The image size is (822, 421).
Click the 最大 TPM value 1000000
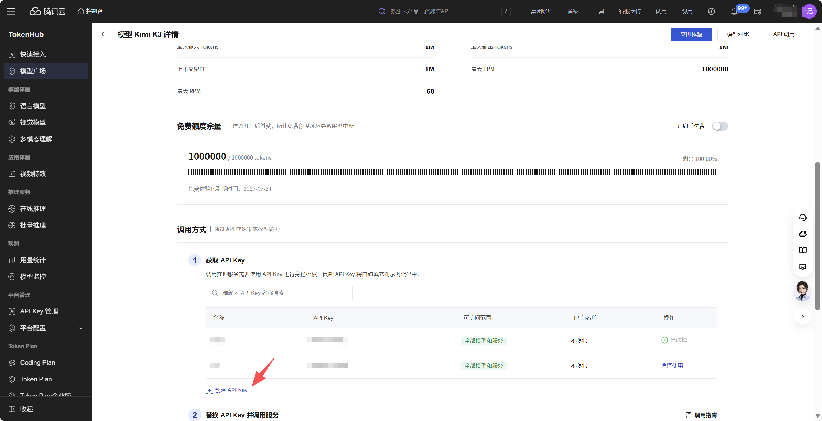pos(714,69)
